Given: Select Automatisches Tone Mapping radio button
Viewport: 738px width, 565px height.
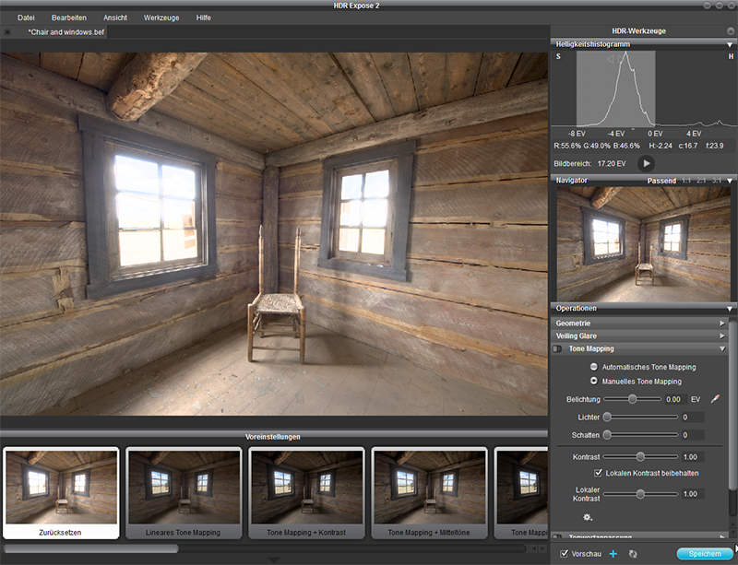Looking at the screenshot, I should pyautogui.click(x=594, y=367).
